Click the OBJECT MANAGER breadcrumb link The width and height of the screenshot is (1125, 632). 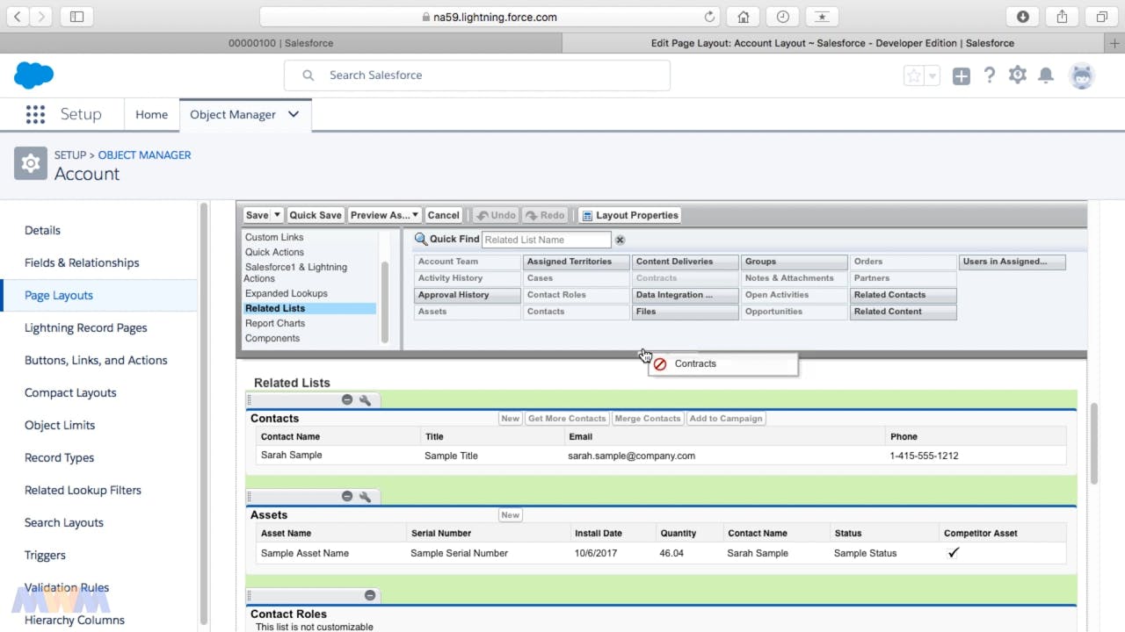point(144,154)
